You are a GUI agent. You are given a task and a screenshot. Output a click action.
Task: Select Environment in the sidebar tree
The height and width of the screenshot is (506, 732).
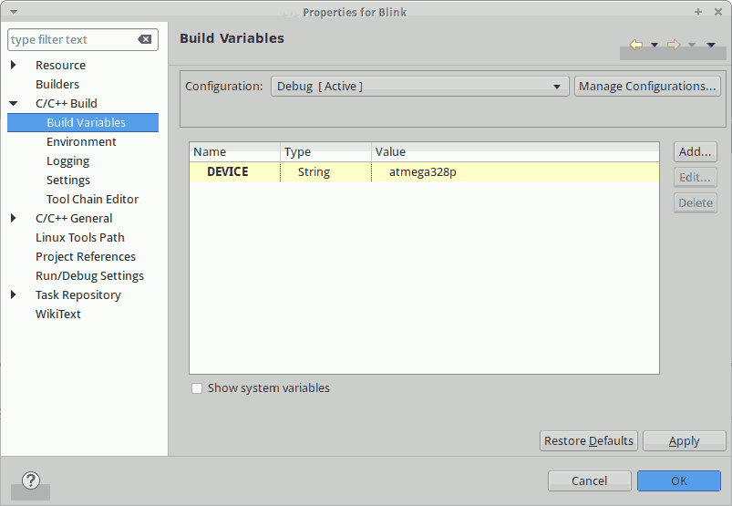pyautogui.click(x=81, y=142)
